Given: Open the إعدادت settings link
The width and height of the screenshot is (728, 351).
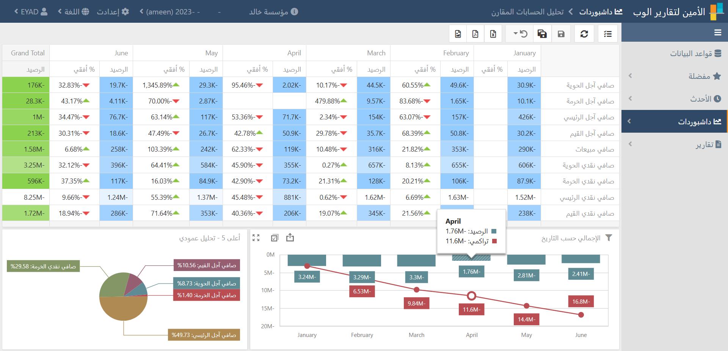Looking at the screenshot, I should (x=113, y=12).
